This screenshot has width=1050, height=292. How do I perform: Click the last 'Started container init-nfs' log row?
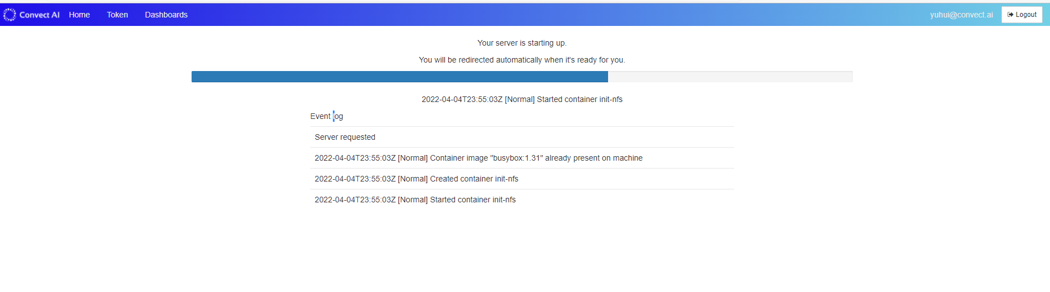[522, 200]
